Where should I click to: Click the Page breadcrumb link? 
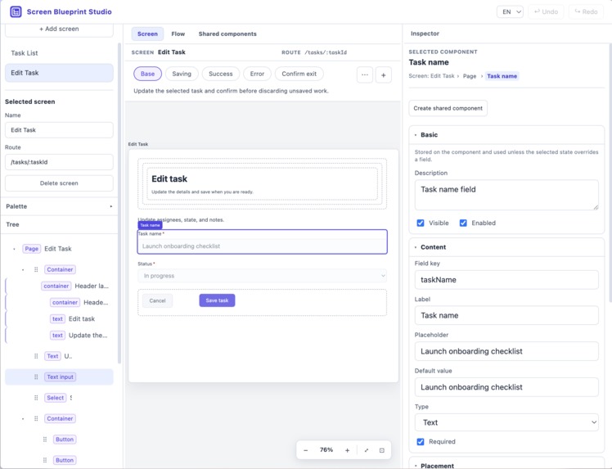click(470, 76)
